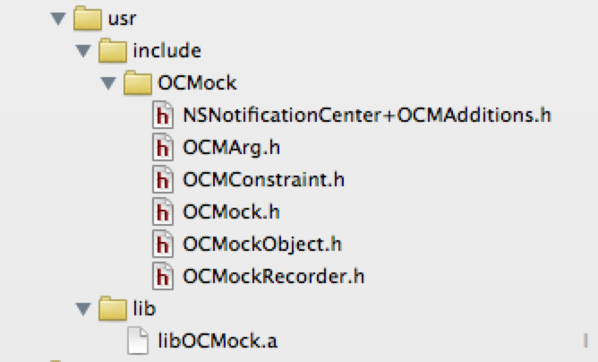The width and height of the screenshot is (598, 362).
Task: Select the libOCMock.a file name
Action: (x=218, y=340)
